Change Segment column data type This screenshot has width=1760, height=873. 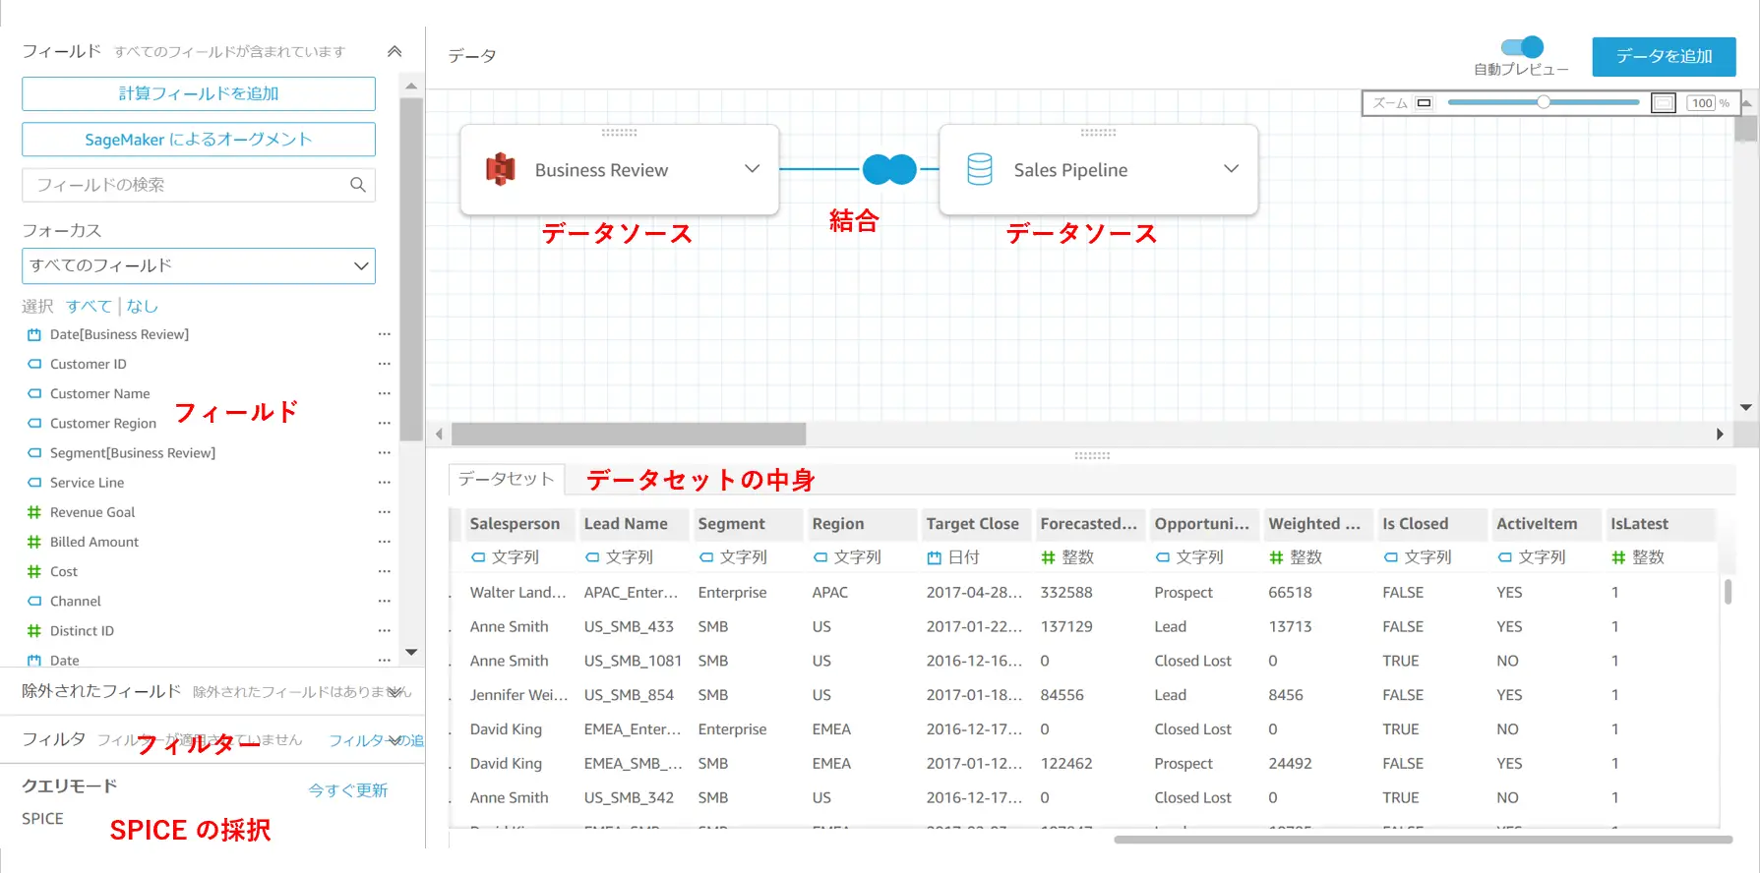[x=733, y=557]
